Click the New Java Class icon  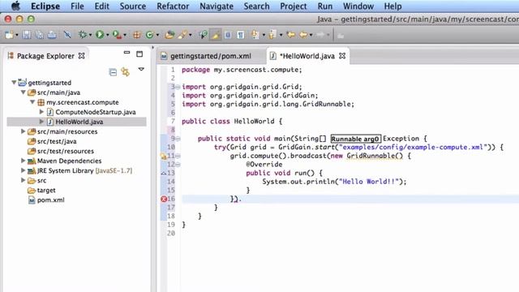[149, 35]
